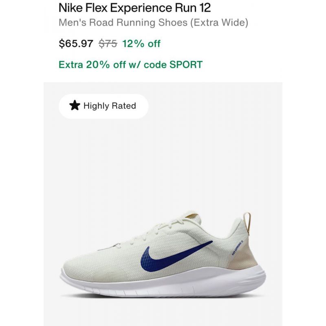Click the Men's Road Running Shoes subtitle
This screenshot has width=326, height=326.
coord(123,22)
